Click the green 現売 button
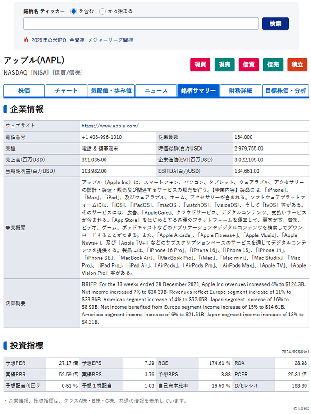Screen dimensions: 311x414 tap(224, 65)
